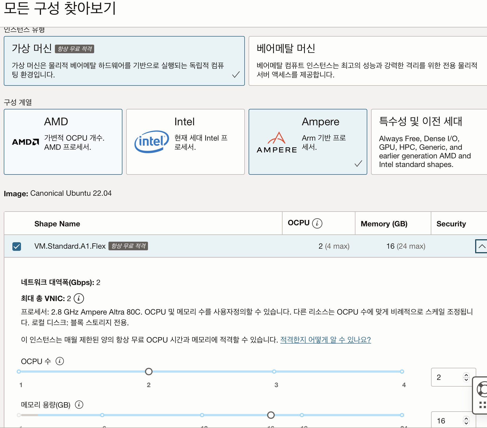Choose the Specialty and previous generation card
The height and width of the screenshot is (428, 487).
tap(429, 142)
